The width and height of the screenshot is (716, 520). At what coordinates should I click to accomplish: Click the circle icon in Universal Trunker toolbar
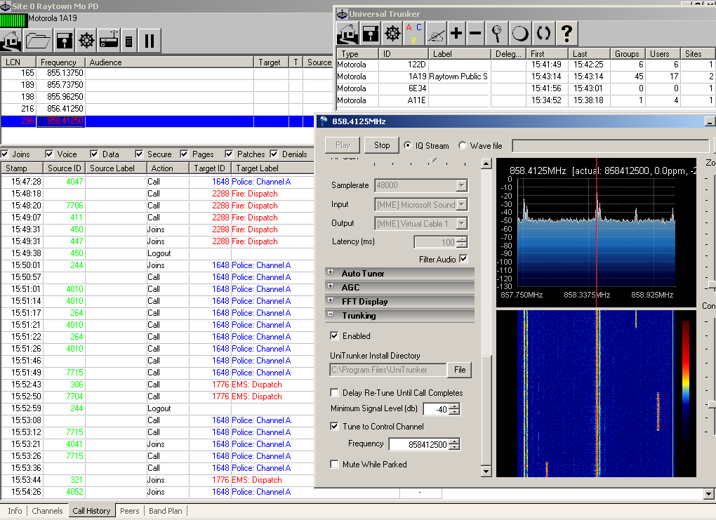(x=520, y=33)
